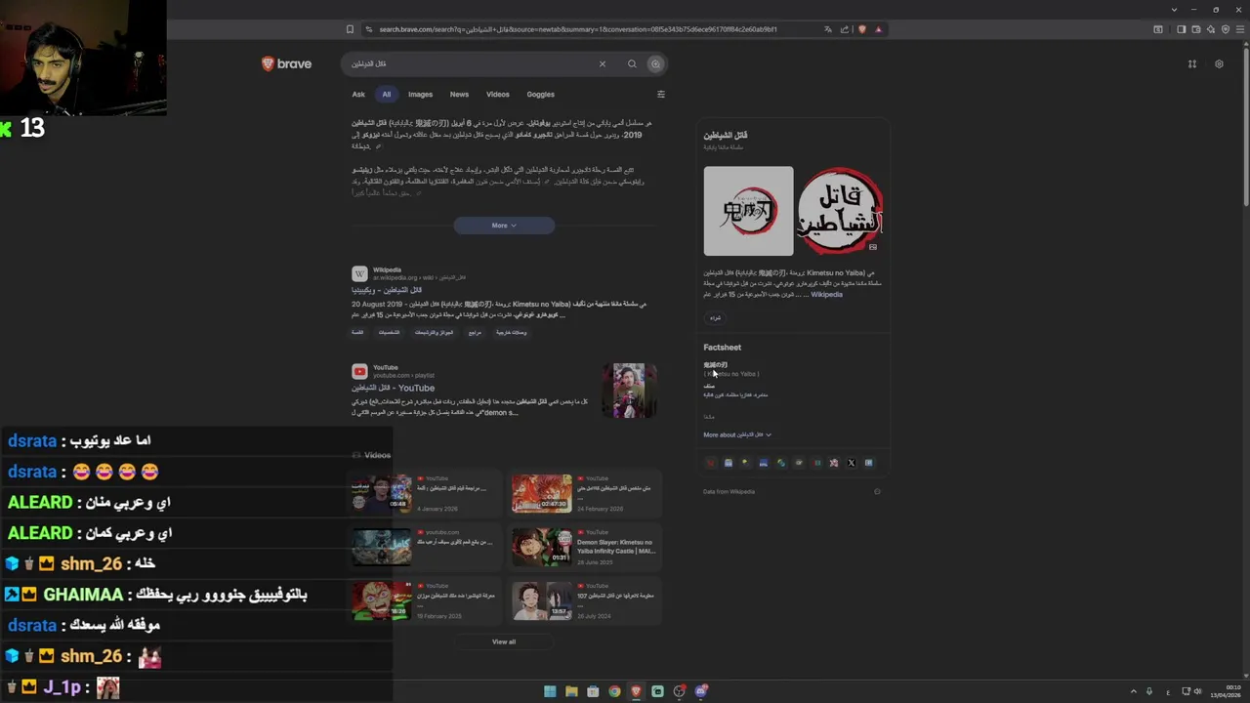Click the taskbar microphone tray icon

pos(1149,691)
